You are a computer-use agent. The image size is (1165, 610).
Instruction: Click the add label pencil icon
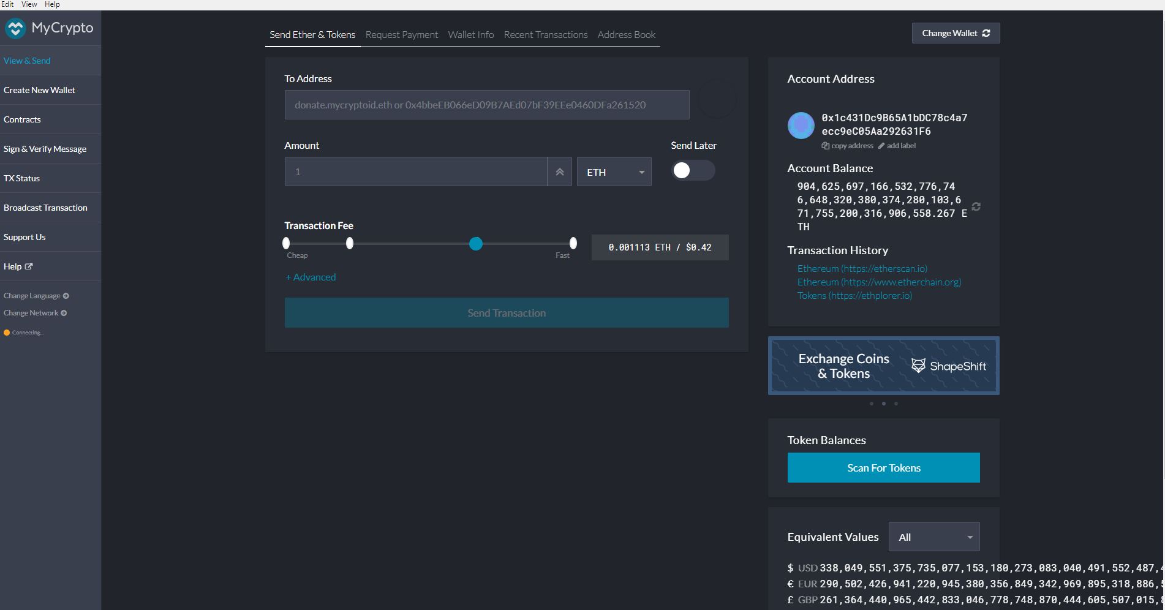[881, 146]
